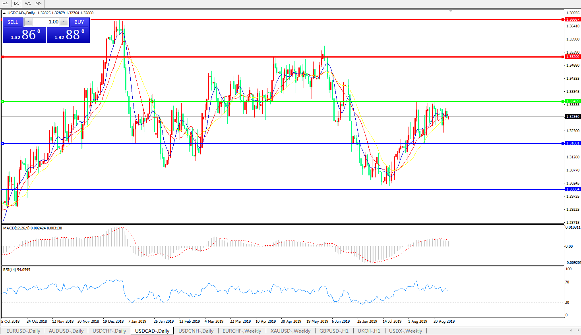Switch to the W1 timeframe
This screenshot has height=335, width=581.
(28, 4)
